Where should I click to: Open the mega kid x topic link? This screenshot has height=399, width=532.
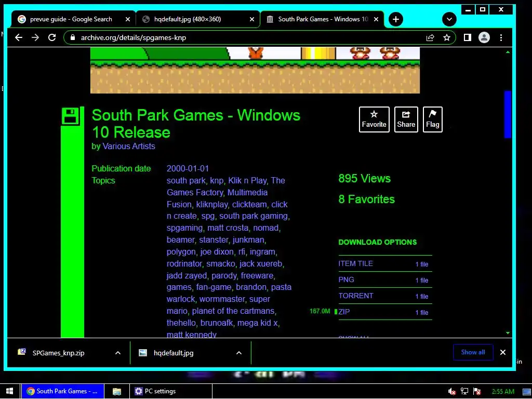point(257,323)
